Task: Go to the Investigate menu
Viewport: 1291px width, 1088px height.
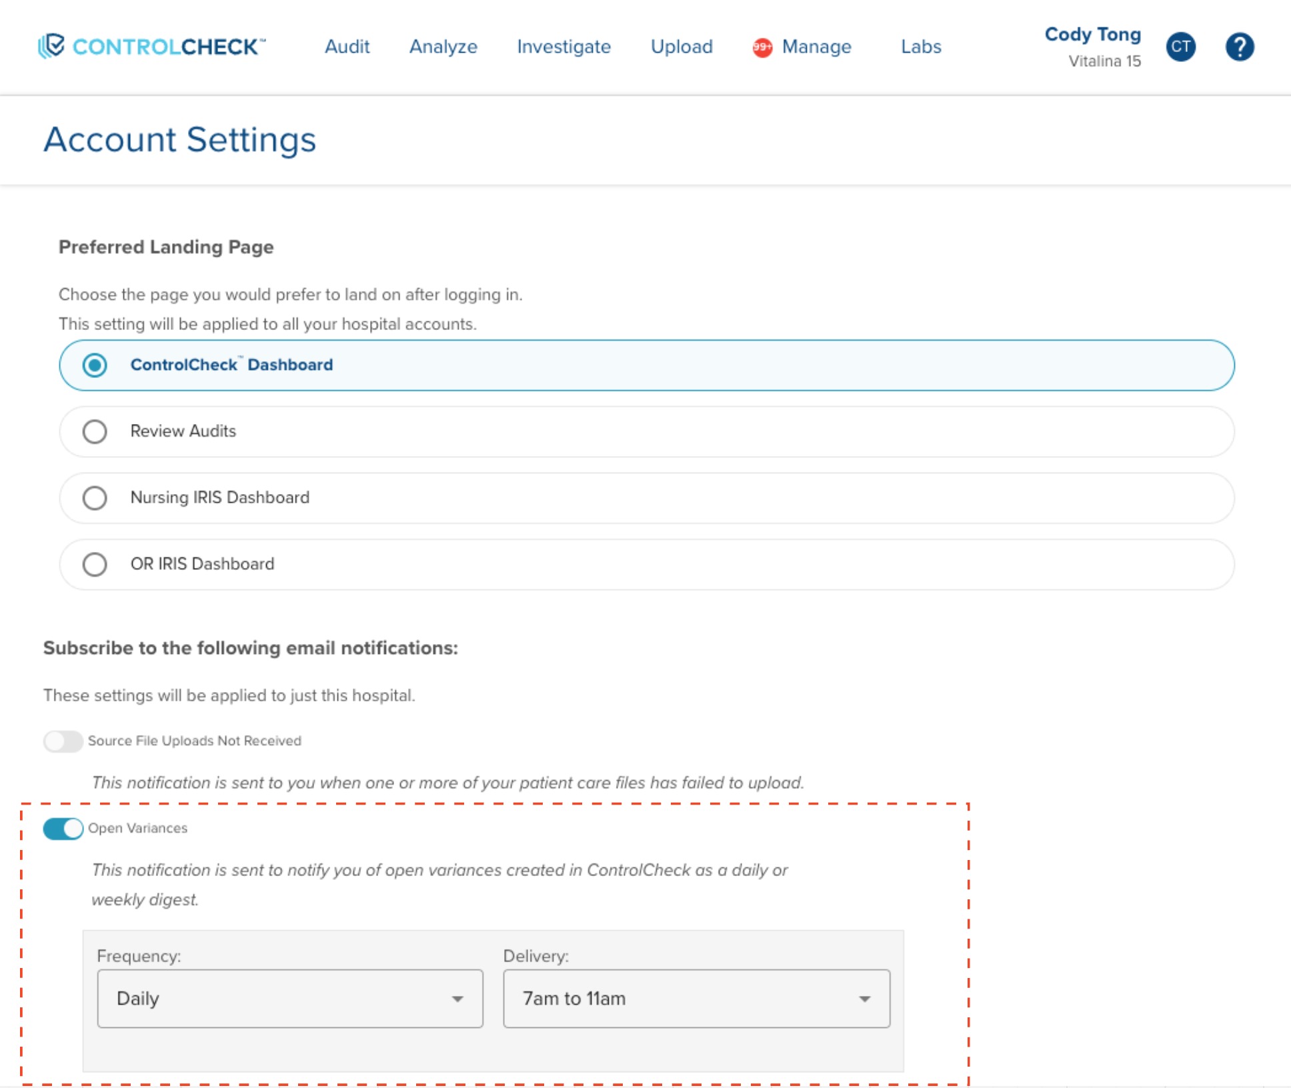Action: coord(563,47)
